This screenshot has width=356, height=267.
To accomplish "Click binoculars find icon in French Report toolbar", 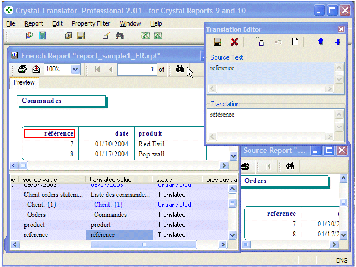I will 180,69.
